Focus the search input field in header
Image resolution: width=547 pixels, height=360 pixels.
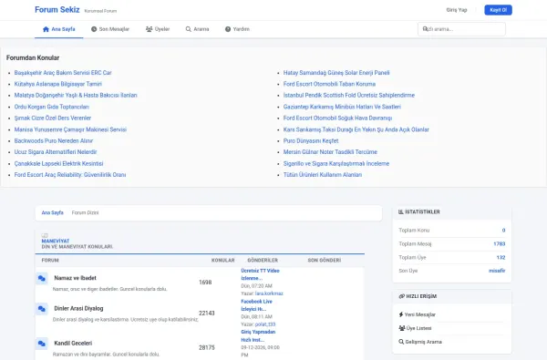(x=461, y=29)
